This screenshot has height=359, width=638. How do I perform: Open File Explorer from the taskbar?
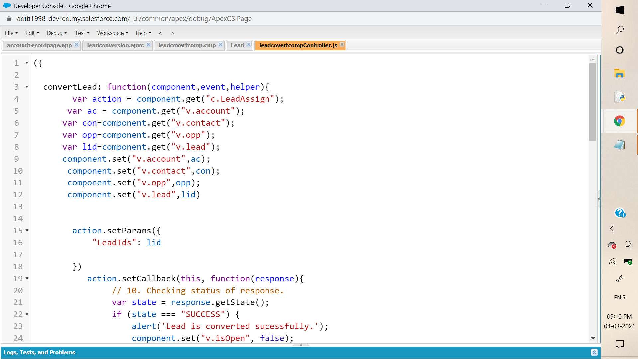(619, 73)
